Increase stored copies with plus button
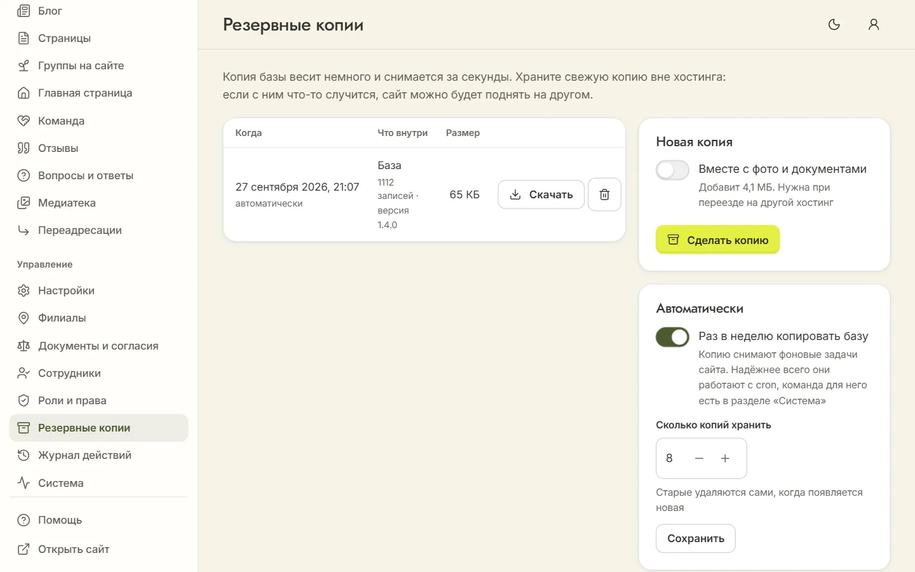 pyautogui.click(x=725, y=458)
